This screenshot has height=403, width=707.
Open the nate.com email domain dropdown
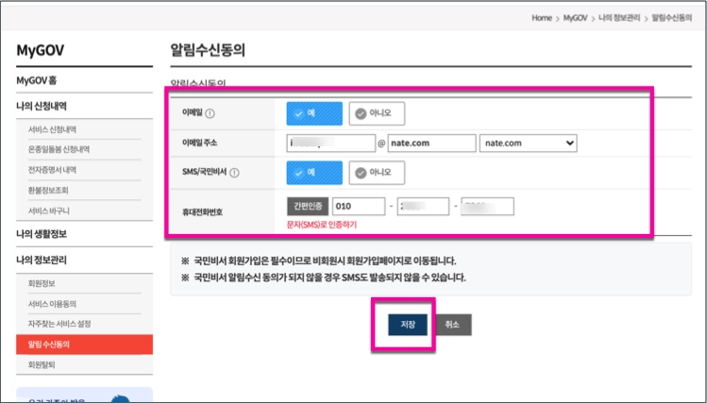pos(528,143)
